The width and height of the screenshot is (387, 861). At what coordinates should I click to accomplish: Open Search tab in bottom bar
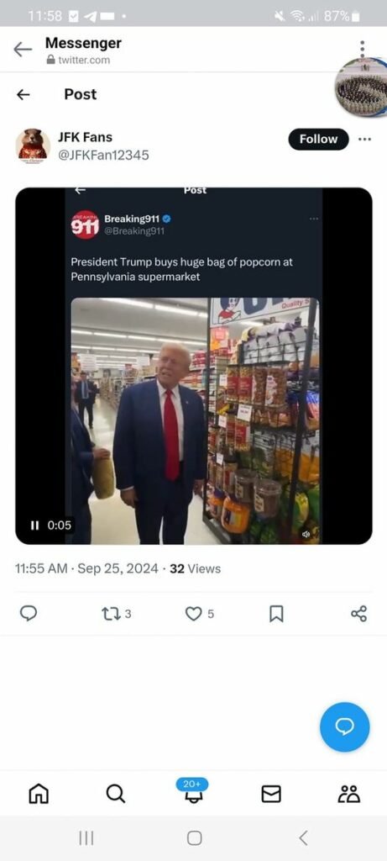tap(115, 794)
